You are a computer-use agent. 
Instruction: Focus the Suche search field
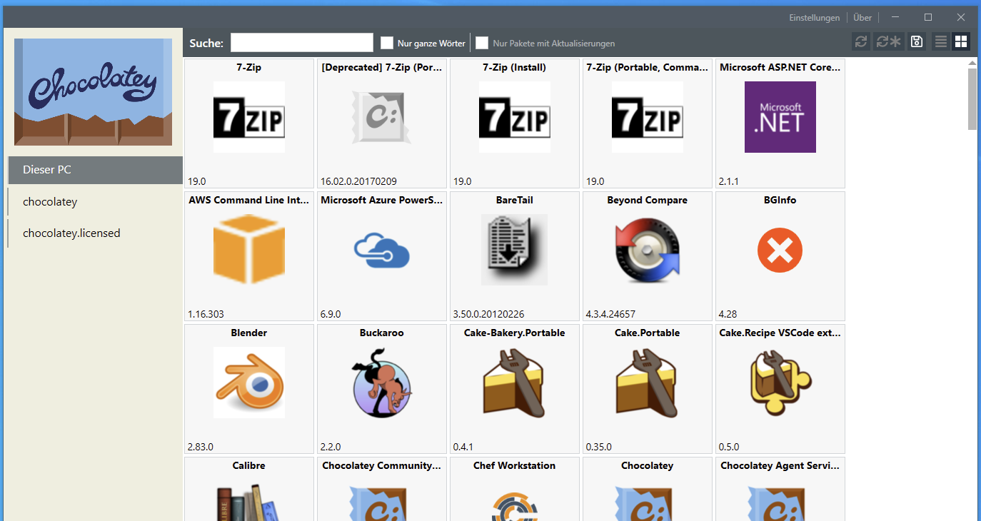point(302,43)
